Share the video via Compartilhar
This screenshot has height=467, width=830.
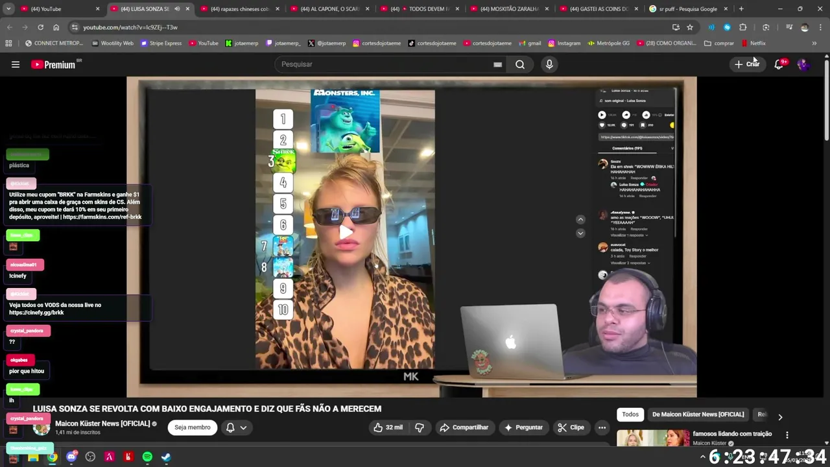coord(464,427)
